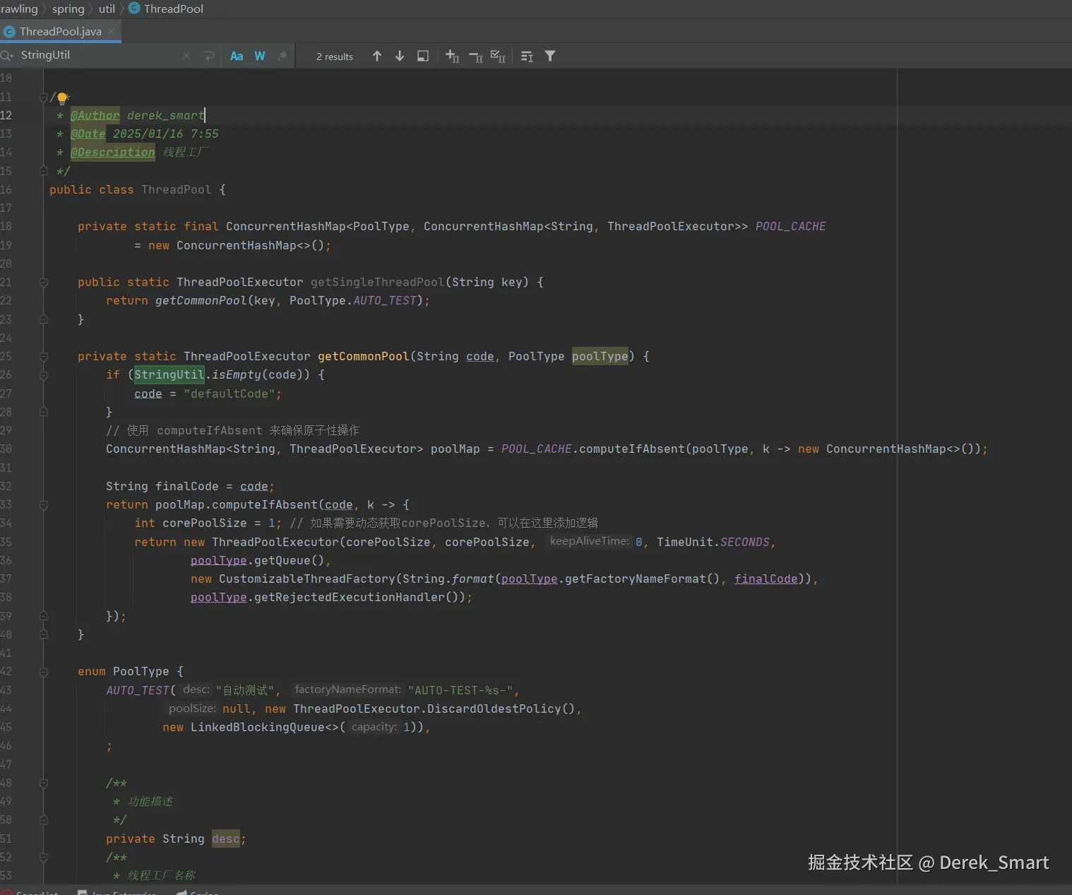The width and height of the screenshot is (1072, 895).
Task: Go to next search occurrence
Action: [x=400, y=57]
